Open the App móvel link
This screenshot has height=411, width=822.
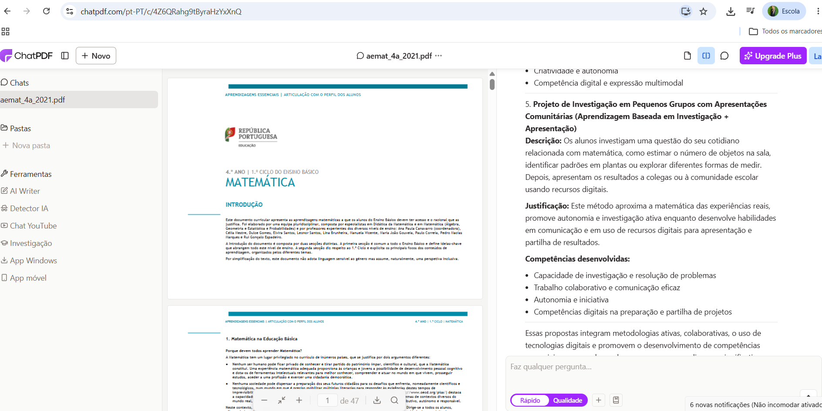24,278
